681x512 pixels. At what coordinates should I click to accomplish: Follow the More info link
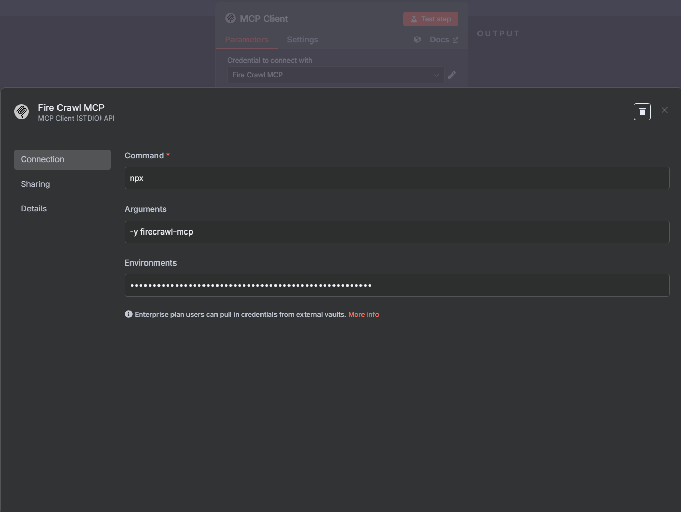[x=364, y=314]
